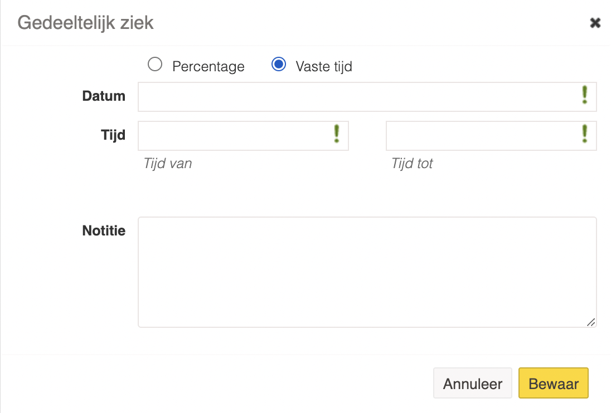Focus the Tijd van input field
Viewport: 611px width, 413px height.
pos(243,136)
